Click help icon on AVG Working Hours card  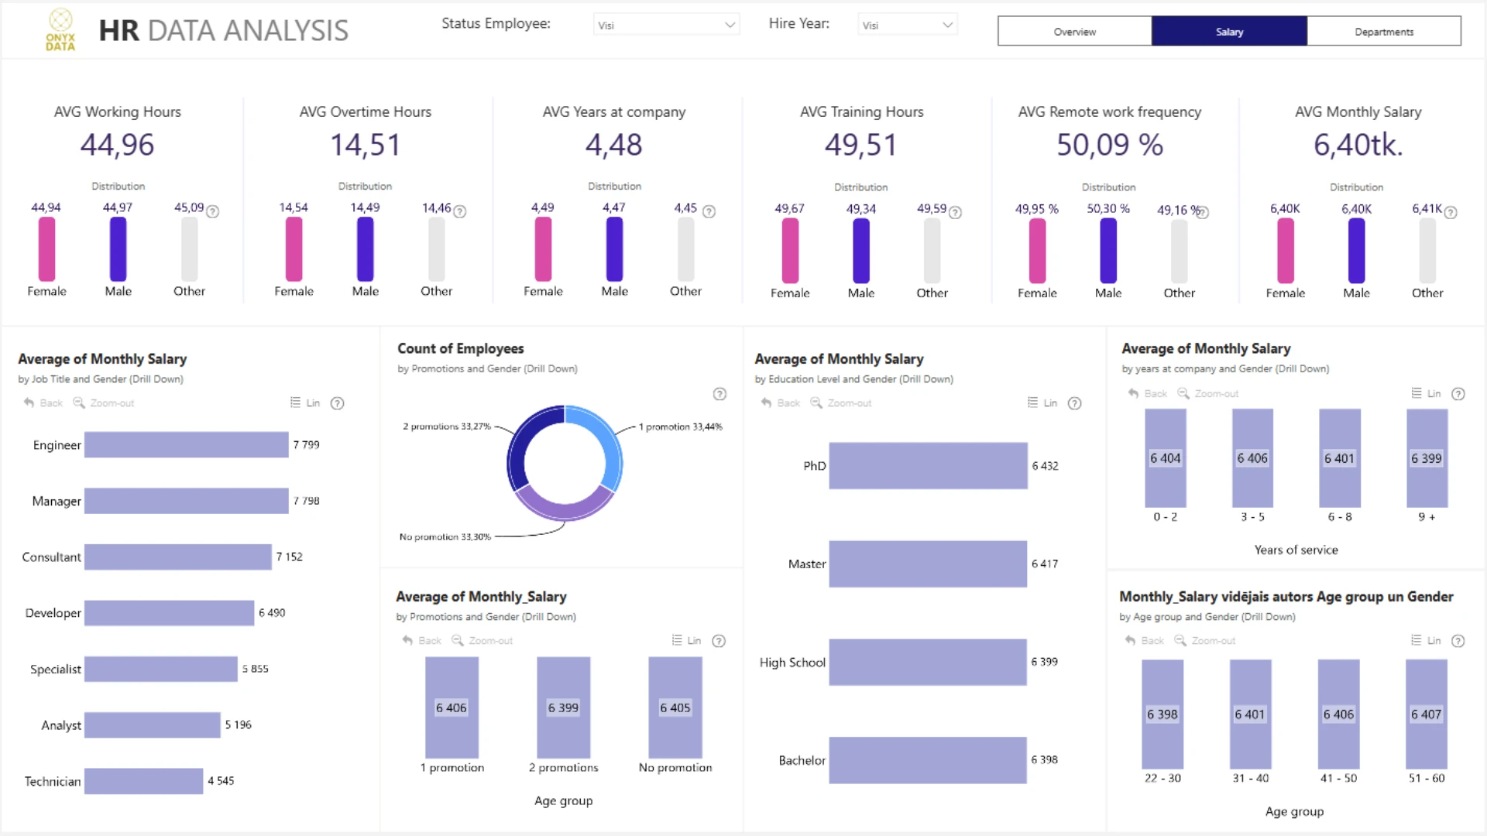[x=212, y=211]
